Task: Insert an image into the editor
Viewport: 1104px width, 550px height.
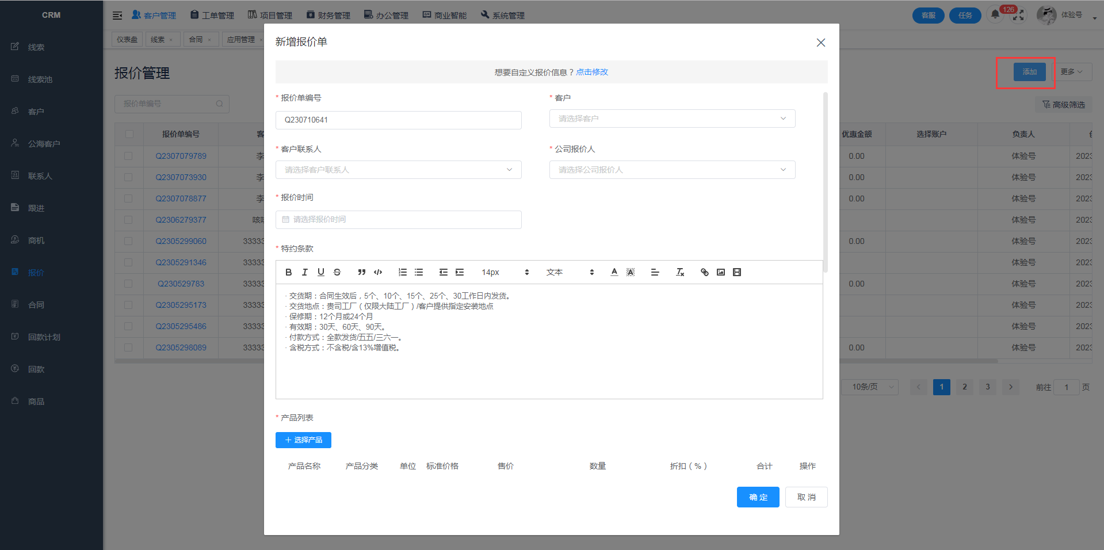Action: (720, 272)
